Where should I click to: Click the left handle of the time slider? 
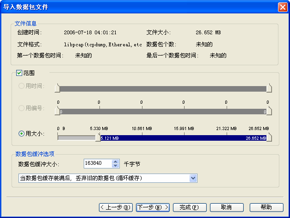57,88
